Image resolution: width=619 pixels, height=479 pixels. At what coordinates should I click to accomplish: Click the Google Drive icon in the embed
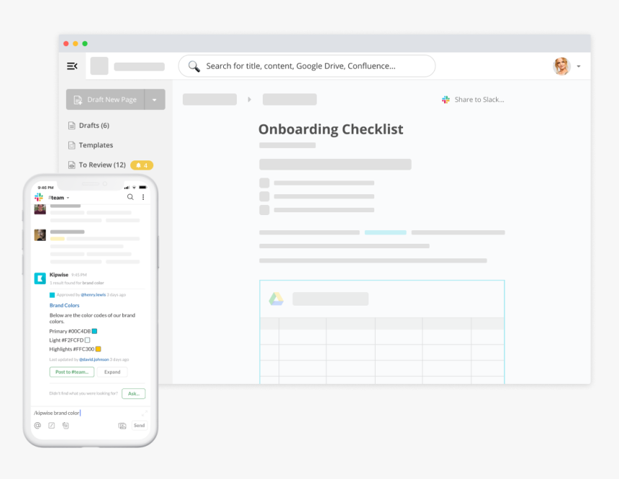(276, 299)
